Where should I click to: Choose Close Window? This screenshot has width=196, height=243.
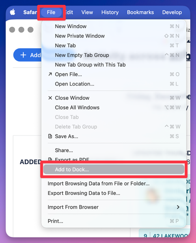[114, 98]
